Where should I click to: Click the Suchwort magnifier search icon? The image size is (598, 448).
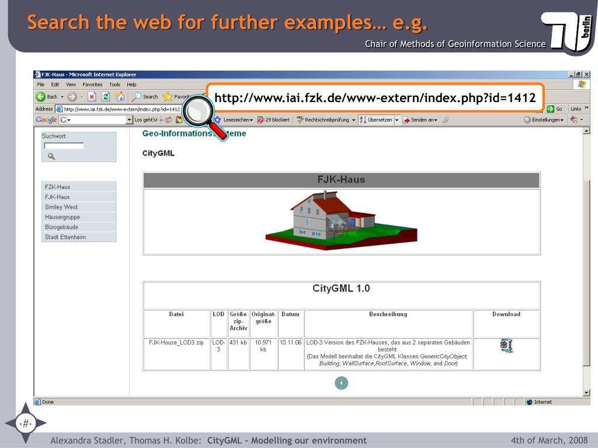tap(51, 156)
